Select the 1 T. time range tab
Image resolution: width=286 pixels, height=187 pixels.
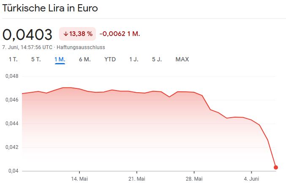[13, 59]
